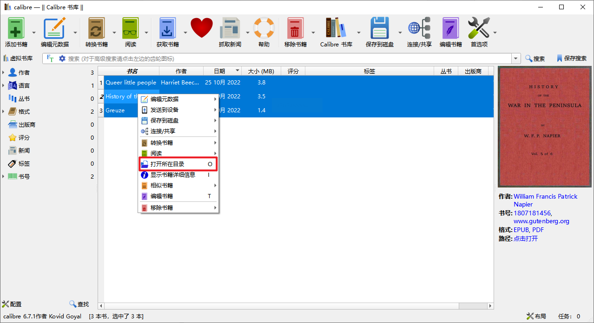Click in the search input field
Screen dimensions: 594x323
click(288, 58)
